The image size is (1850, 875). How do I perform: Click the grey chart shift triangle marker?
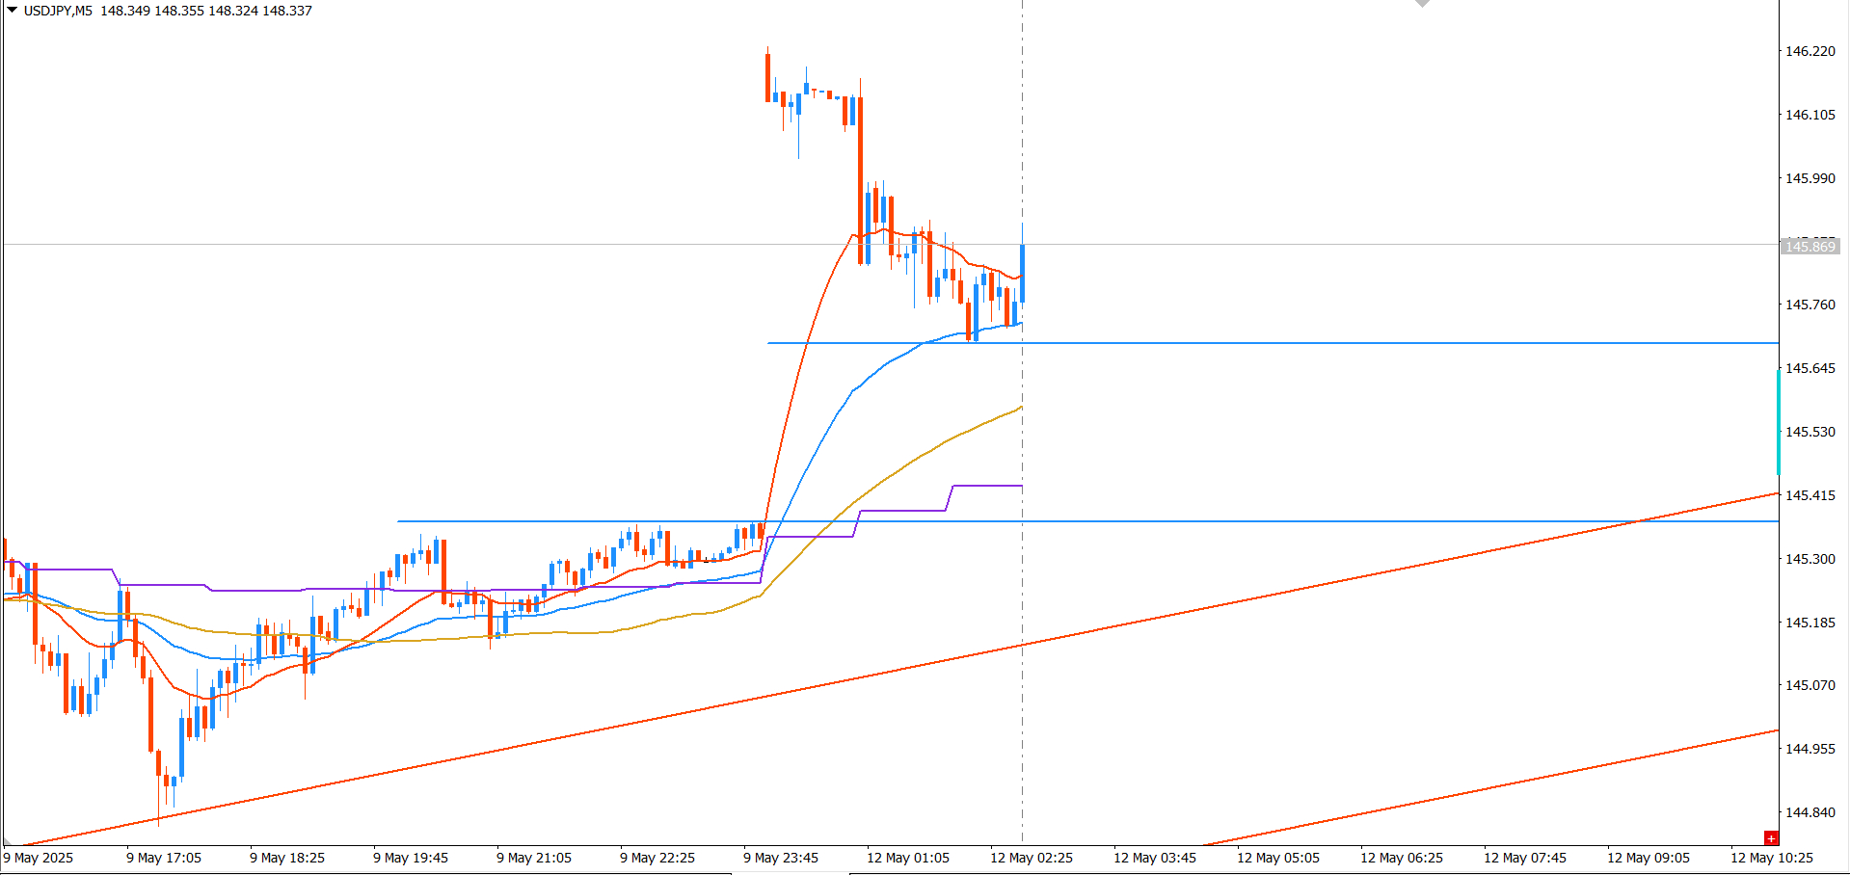[1422, 3]
